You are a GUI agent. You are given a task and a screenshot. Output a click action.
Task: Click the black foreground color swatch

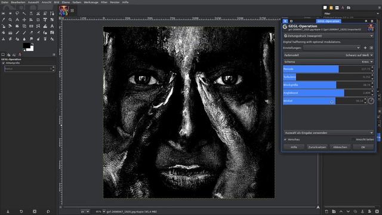pyautogui.click(x=26, y=45)
